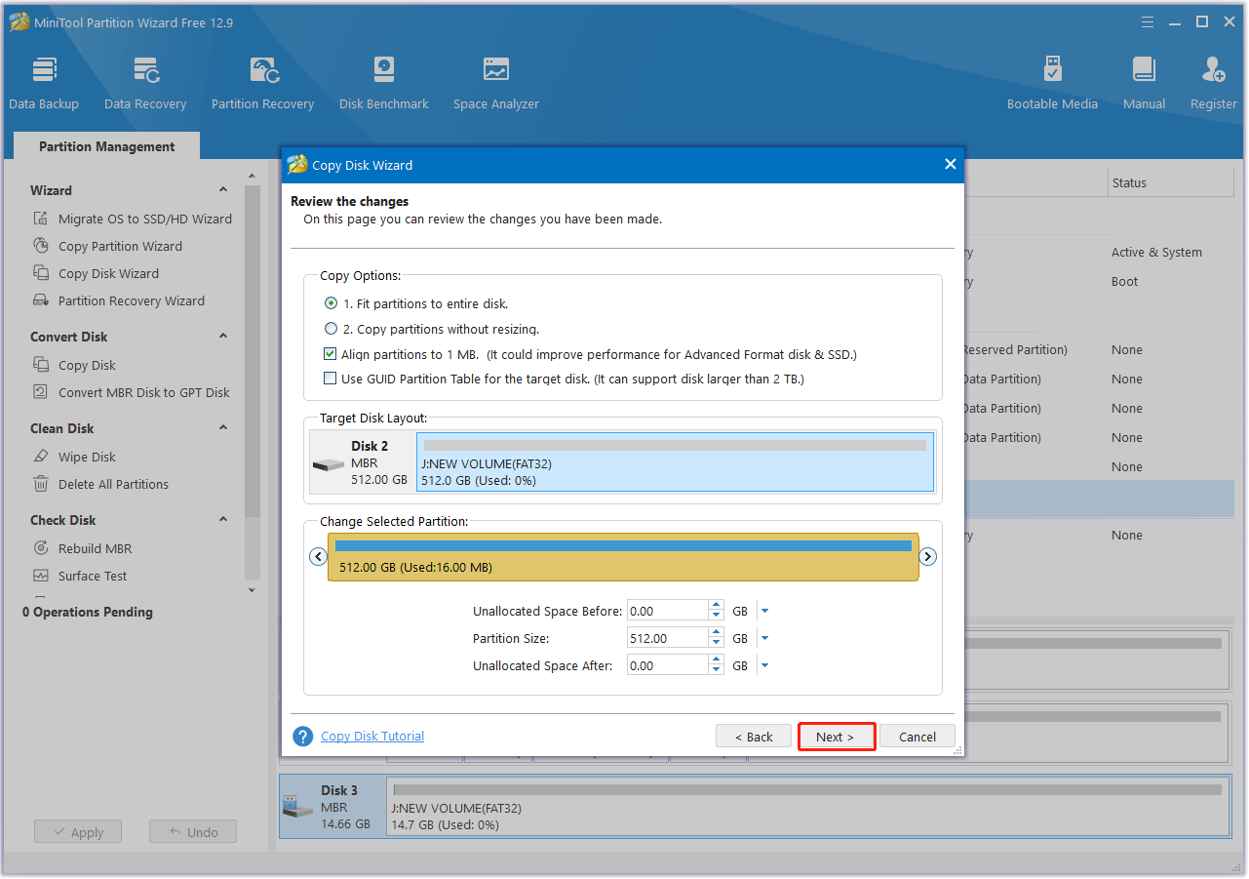Open the Data Backup tool
This screenshot has height=879, width=1249.
pyautogui.click(x=44, y=83)
